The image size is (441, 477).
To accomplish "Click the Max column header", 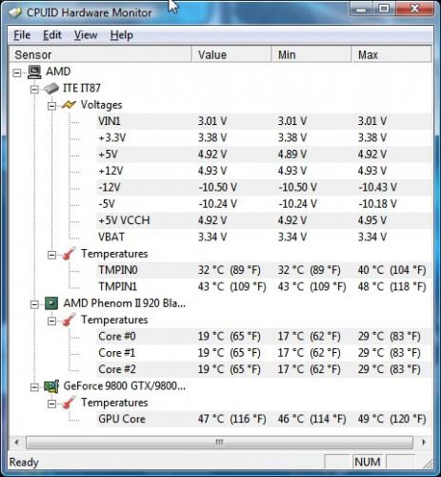I will point(391,54).
